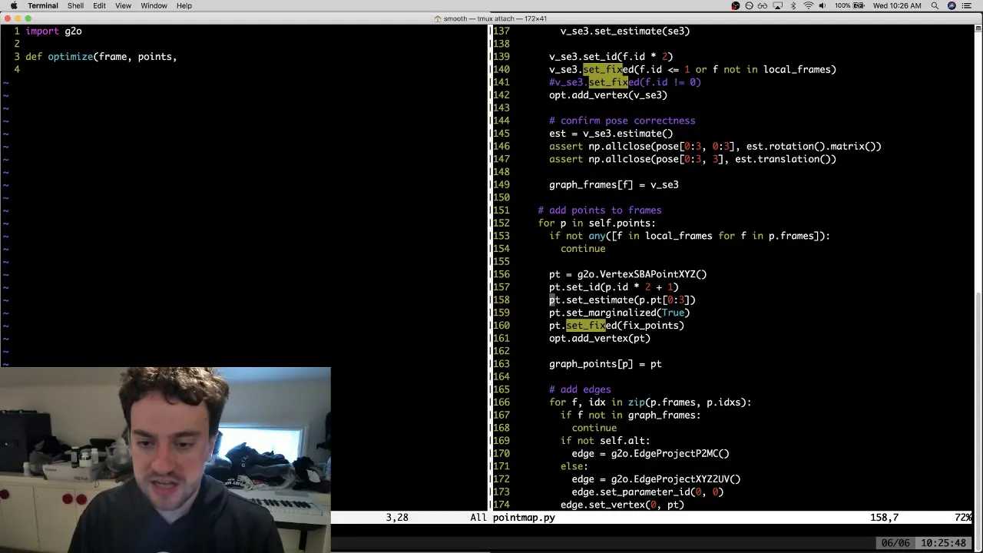The height and width of the screenshot is (553, 983).
Task: Click the pointmap.py status line filename
Action: 524,518
